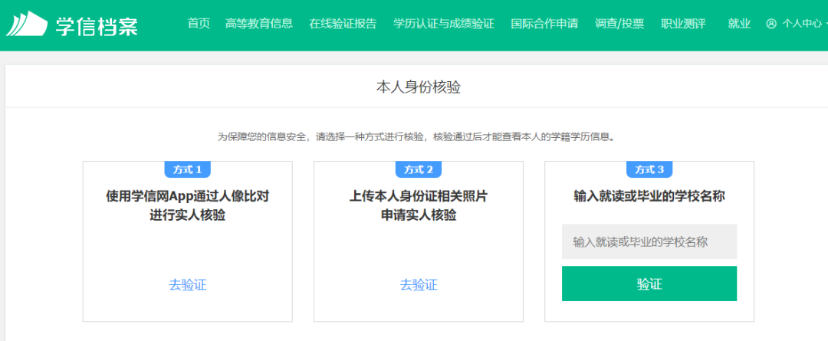This screenshot has height=341, width=828.
Task: Click the 方式 3 badge label
Action: 649,169
